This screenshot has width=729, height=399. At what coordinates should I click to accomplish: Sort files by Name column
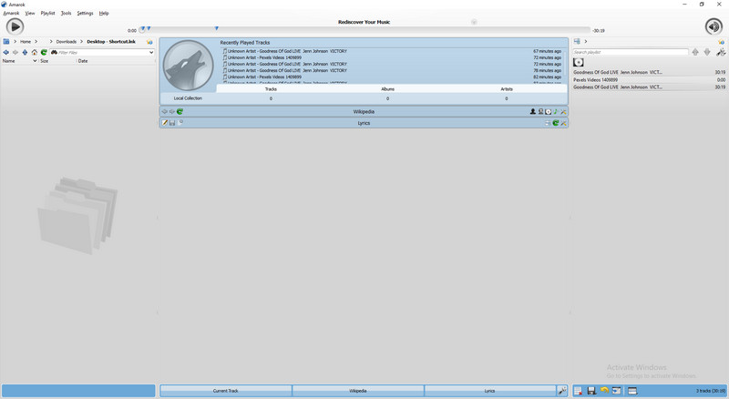[x=19, y=61]
